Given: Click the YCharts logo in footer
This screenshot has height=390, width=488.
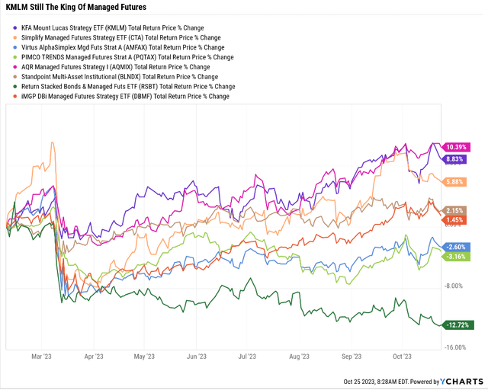Looking at the screenshot, I should pyautogui.click(x=459, y=381).
